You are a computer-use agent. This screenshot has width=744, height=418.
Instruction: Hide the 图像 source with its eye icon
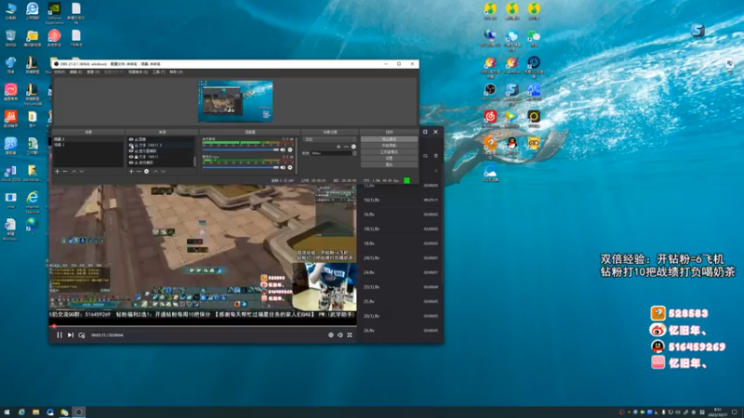[x=131, y=139]
